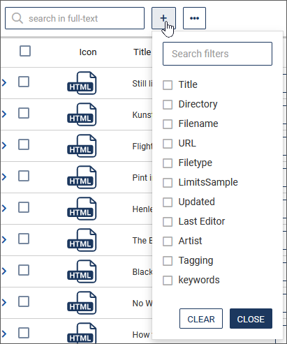Select the keywords filter entry

[191, 280]
